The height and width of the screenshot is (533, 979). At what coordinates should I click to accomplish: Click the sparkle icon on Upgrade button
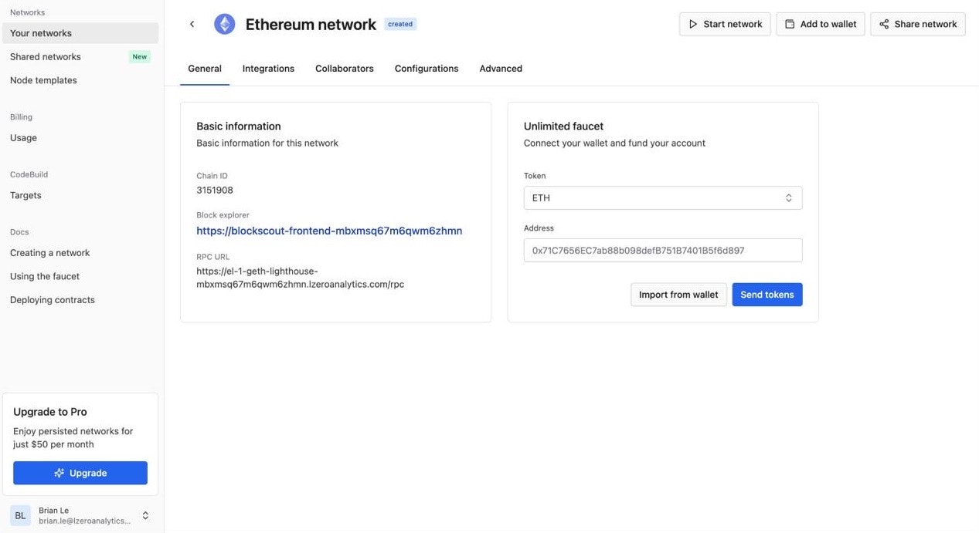(x=59, y=473)
